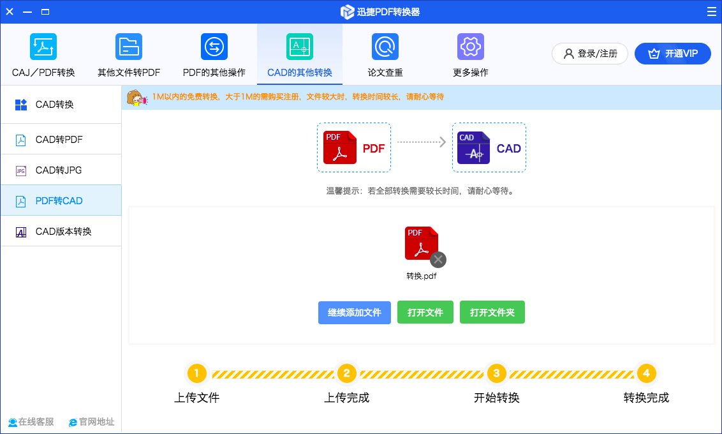Image resolution: width=722 pixels, height=434 pixels.
Task: Switch to the CAJ/PDF转换 tab label
Action: 43,73
